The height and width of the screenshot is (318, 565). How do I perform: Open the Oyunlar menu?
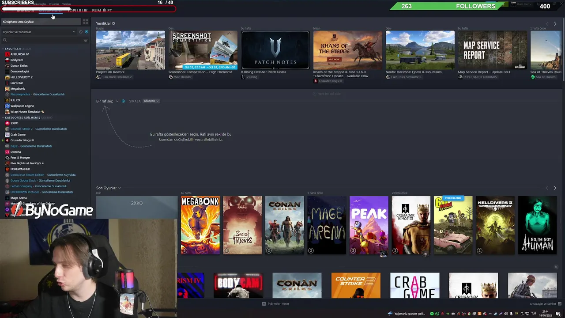pyautogui.click(x=54, y=4)
